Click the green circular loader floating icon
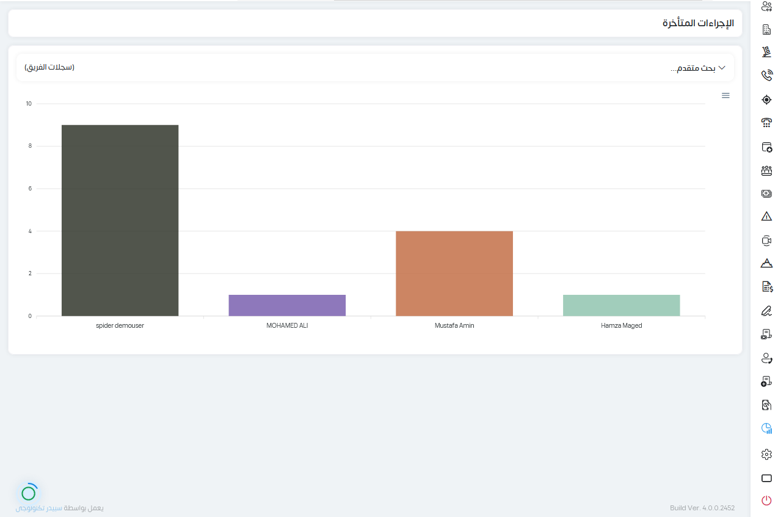 (29, 493)
